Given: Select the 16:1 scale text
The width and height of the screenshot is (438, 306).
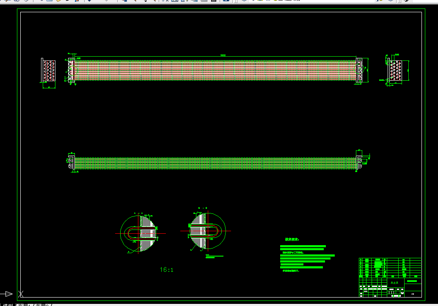Looking at the screenshot, I should point(167,270).
